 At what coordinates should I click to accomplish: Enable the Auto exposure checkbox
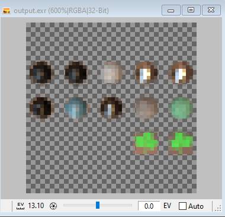coord(182,206)
